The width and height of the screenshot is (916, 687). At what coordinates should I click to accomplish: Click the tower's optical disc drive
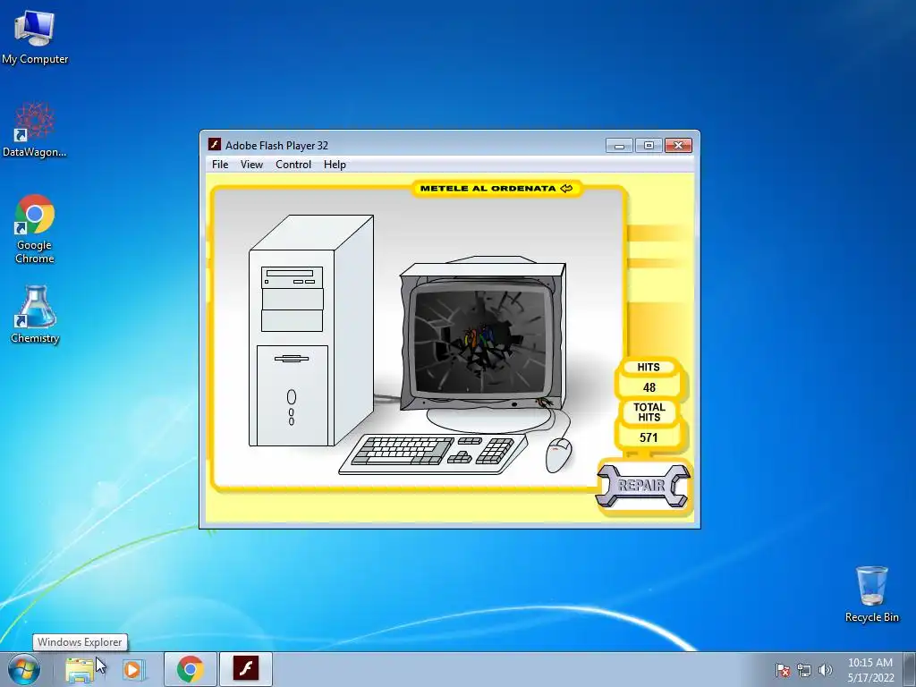[x=292, y=277]
